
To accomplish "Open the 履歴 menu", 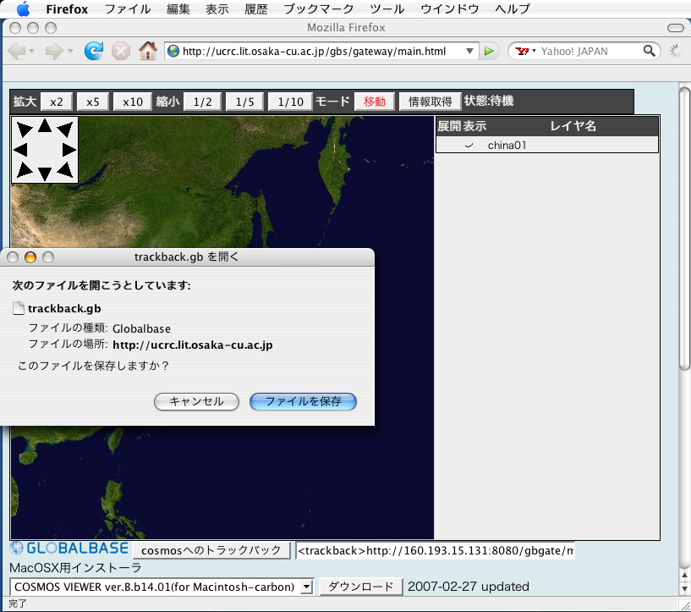I will (x=256, y=8).
